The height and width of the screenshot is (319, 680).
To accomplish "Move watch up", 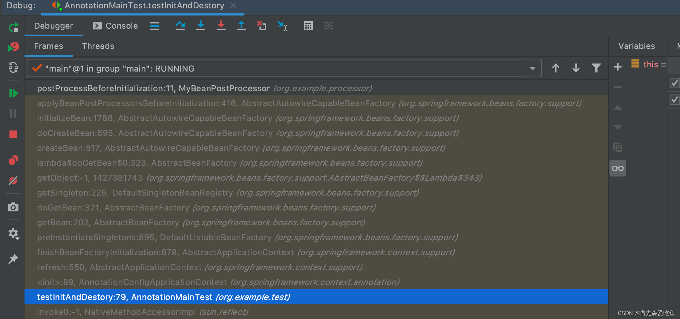I will click(618, 108).
